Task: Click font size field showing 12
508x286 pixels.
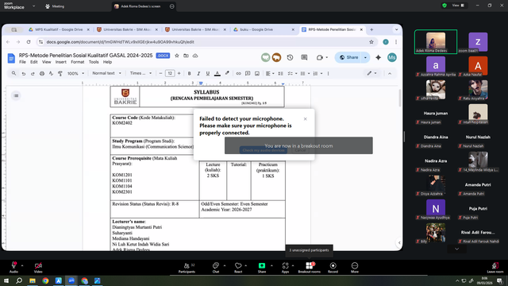Action: click(170, 74)
